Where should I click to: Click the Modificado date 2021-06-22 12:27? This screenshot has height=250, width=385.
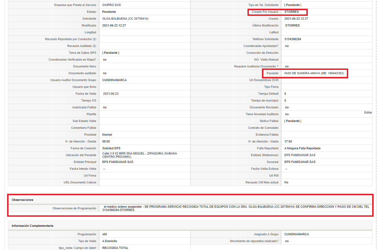pyautogui.click(x=114, y=25)
